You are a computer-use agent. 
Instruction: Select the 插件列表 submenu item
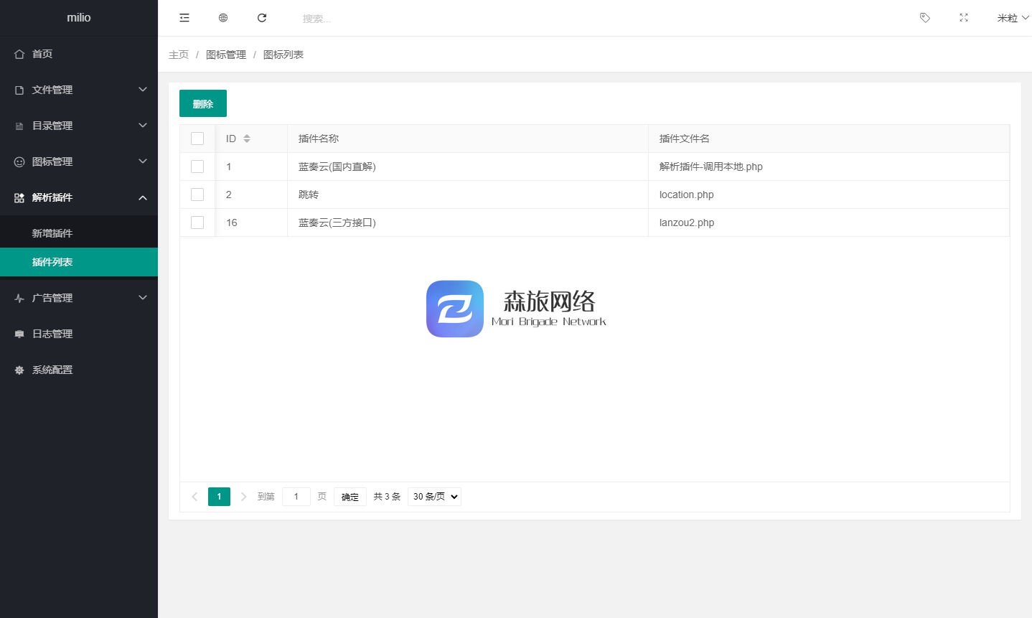79,262
